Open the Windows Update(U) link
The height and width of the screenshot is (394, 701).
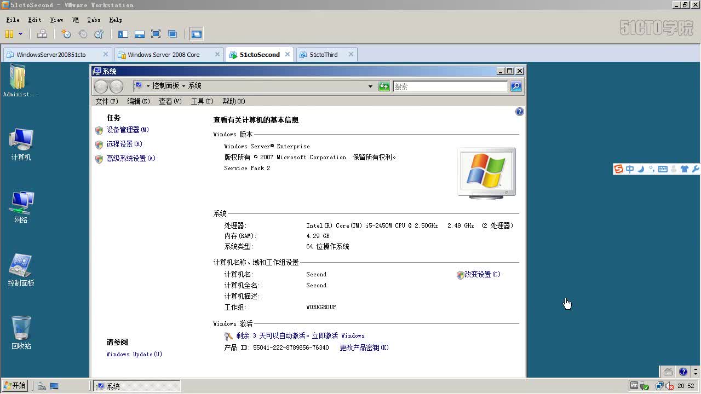[134, 355]
